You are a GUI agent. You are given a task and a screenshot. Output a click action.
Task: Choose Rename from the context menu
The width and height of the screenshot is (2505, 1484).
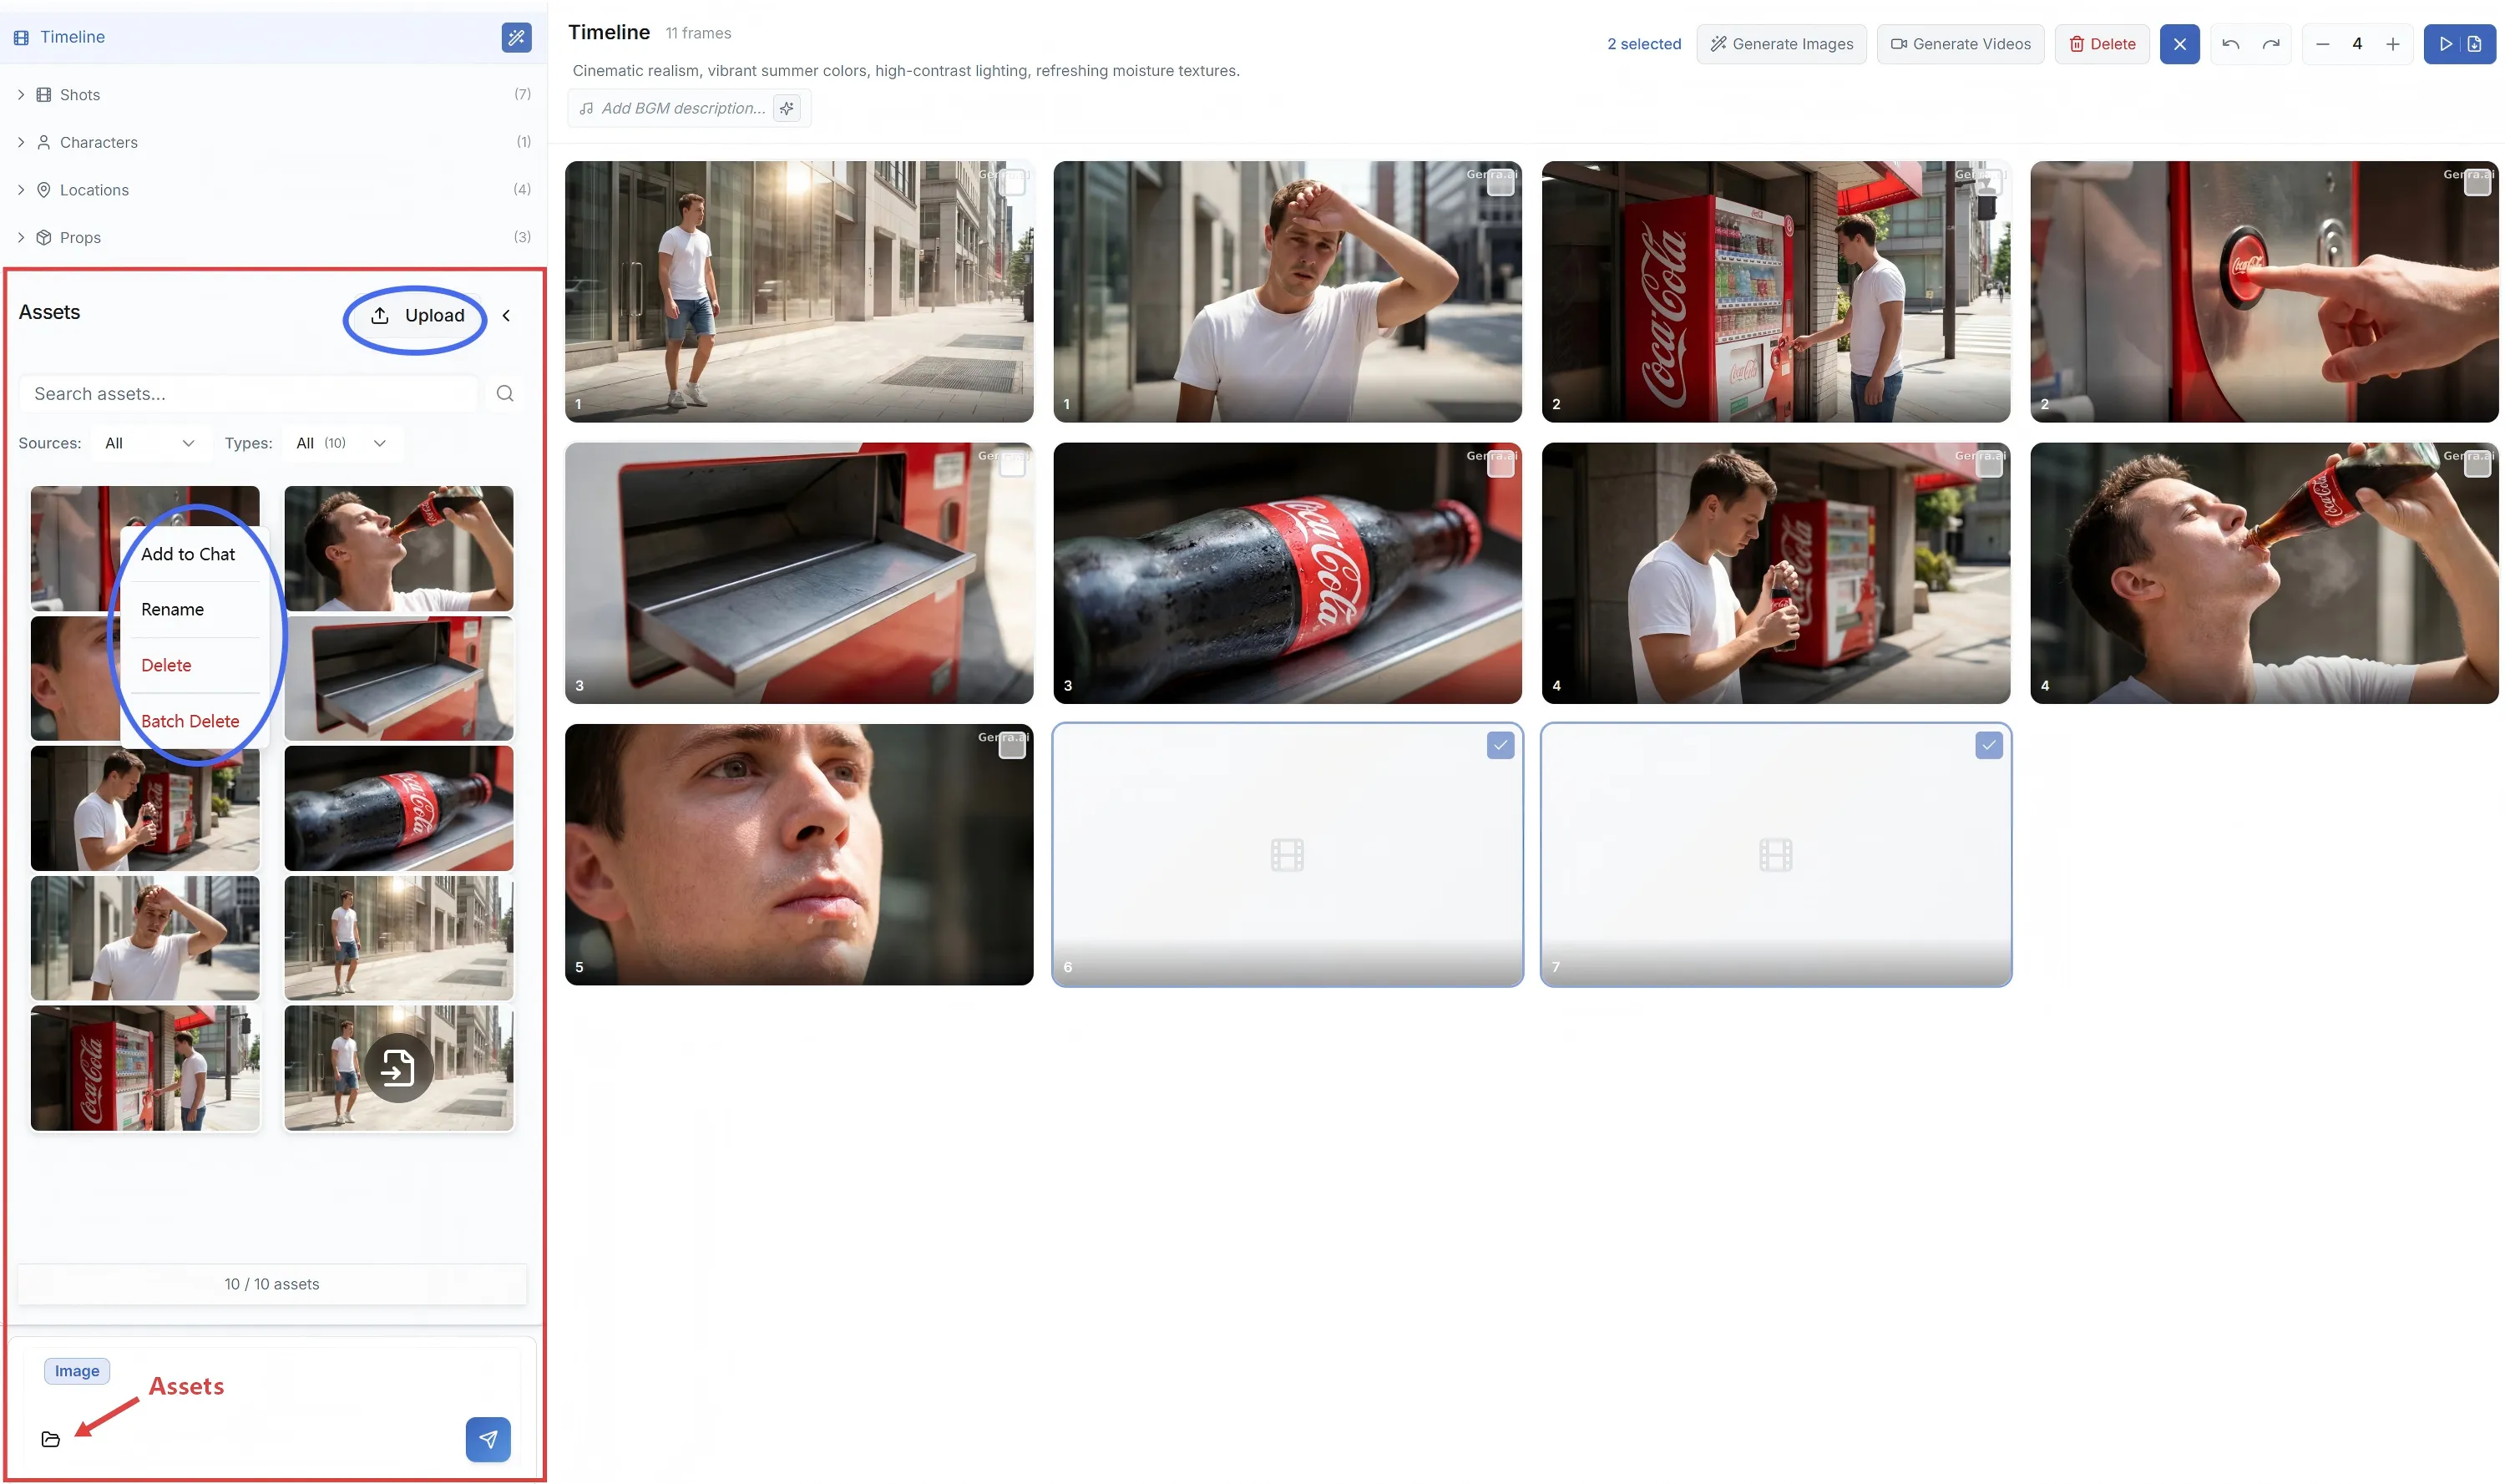[x=172, y=609]
